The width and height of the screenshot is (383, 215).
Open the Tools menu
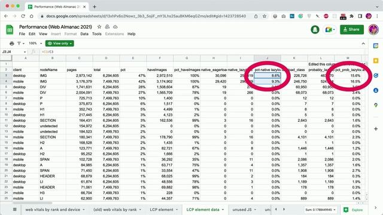(97, 34)
